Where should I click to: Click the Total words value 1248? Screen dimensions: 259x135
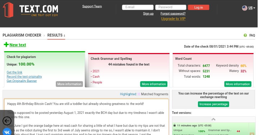206,77
